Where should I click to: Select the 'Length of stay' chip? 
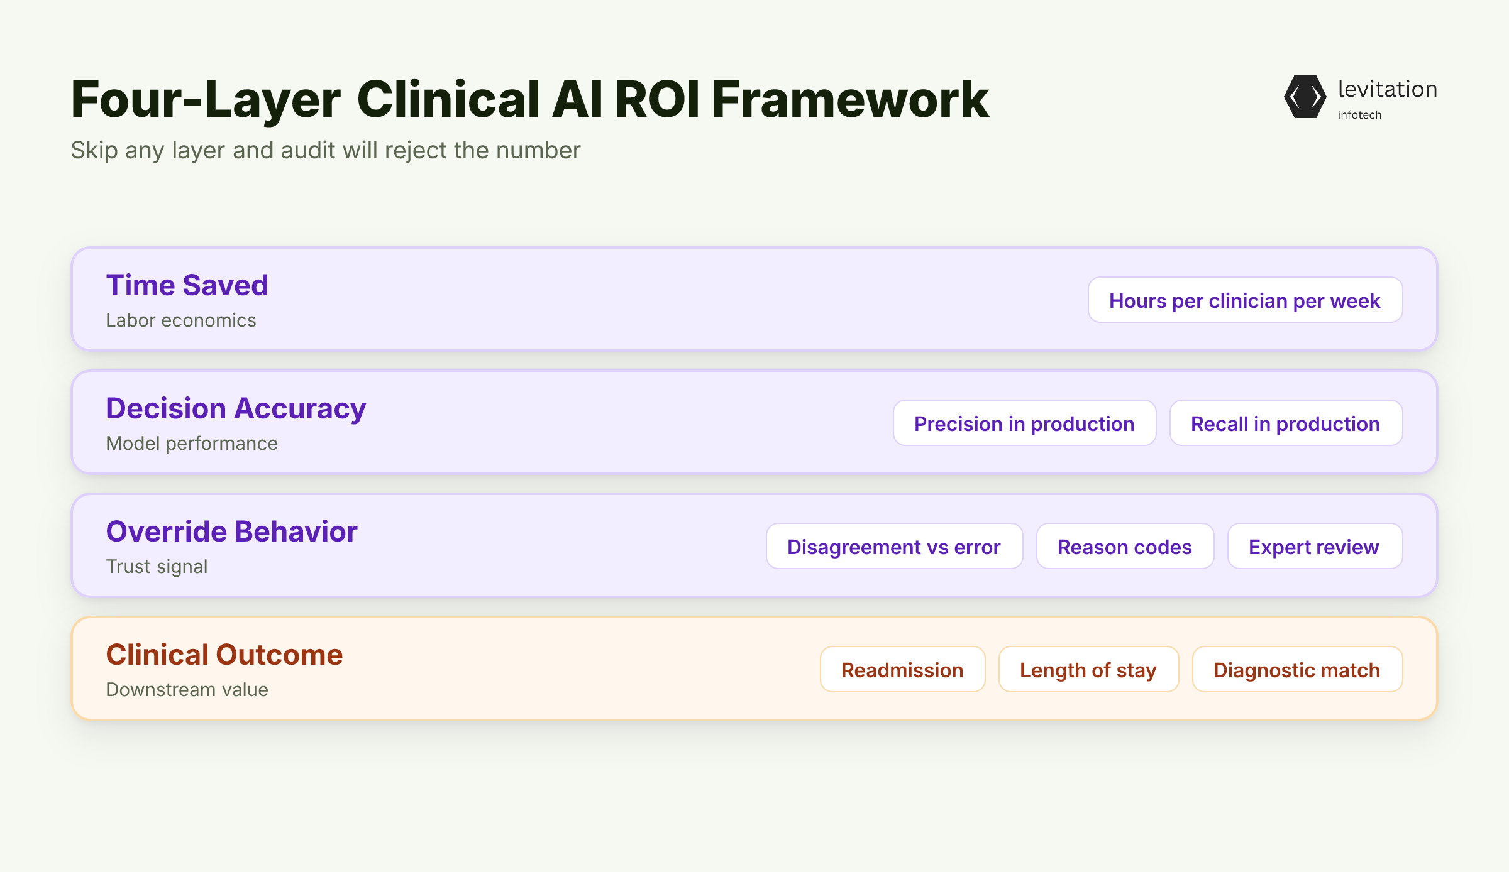click(1088, 670)
